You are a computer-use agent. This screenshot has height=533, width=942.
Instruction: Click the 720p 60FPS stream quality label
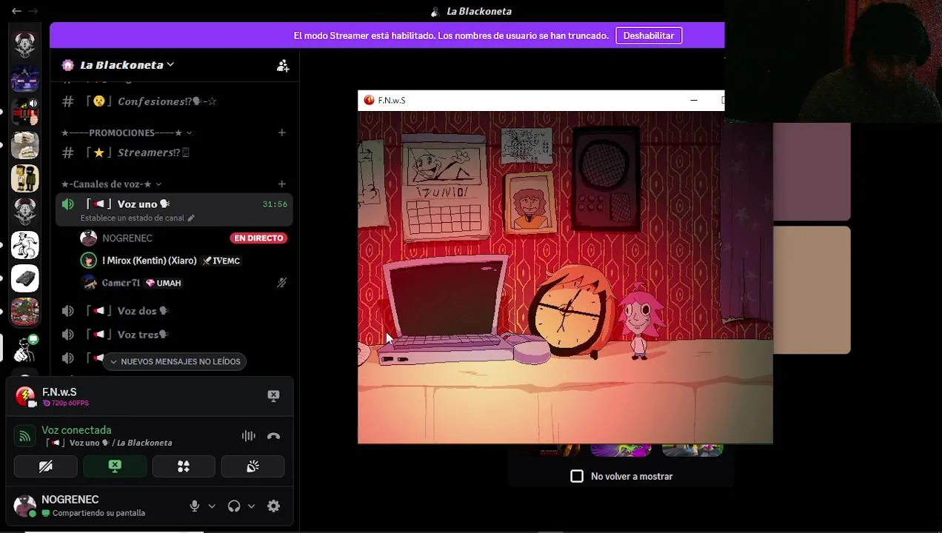[x=65, y=403]
